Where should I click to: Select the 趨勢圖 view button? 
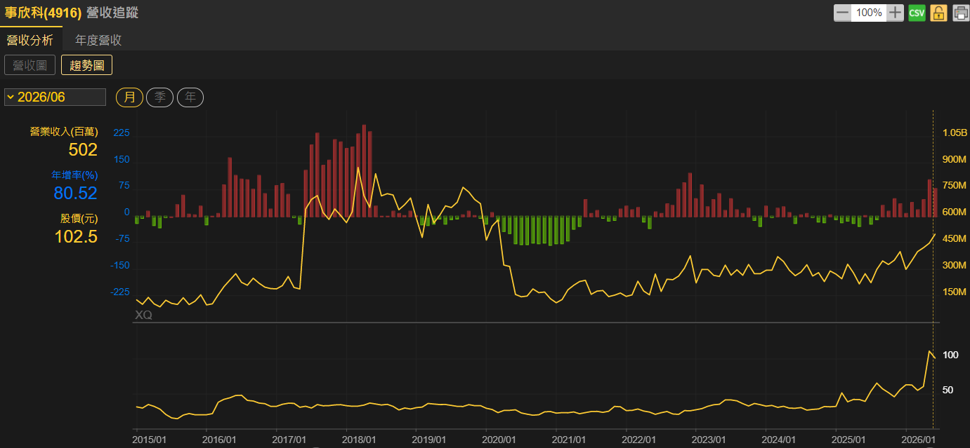(x=86, y=65)
